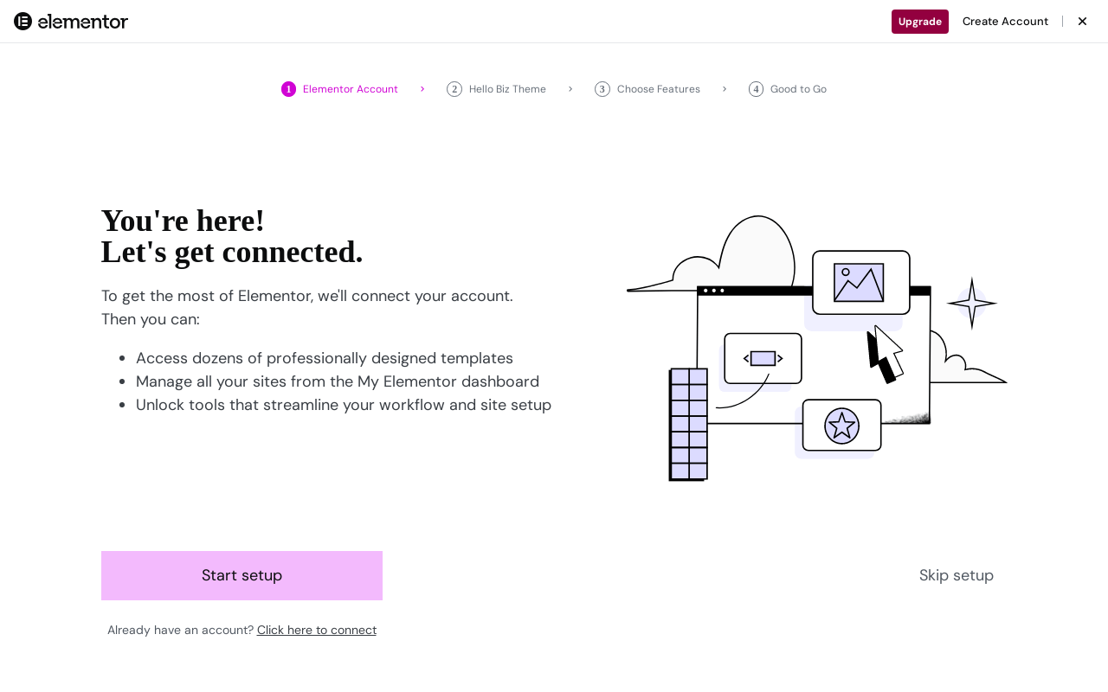This screenshot has width=1108, height=692.
Task: Go to Elementor Account step
Action: click(x=350, y=89)
